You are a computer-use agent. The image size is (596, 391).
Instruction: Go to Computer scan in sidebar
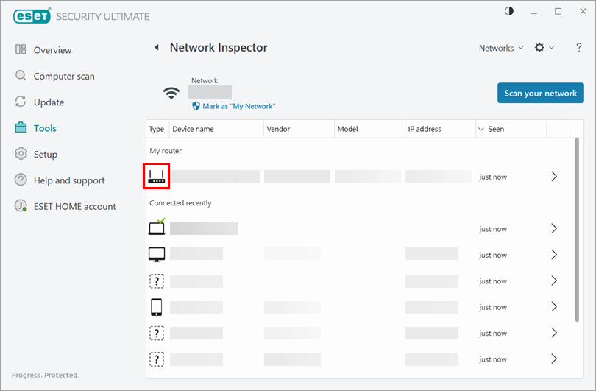tap(63, 76)
